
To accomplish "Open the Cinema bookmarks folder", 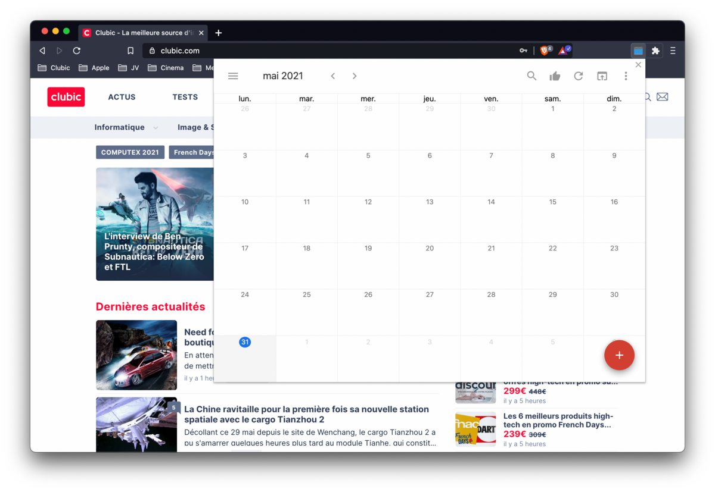I will [166, 68].
